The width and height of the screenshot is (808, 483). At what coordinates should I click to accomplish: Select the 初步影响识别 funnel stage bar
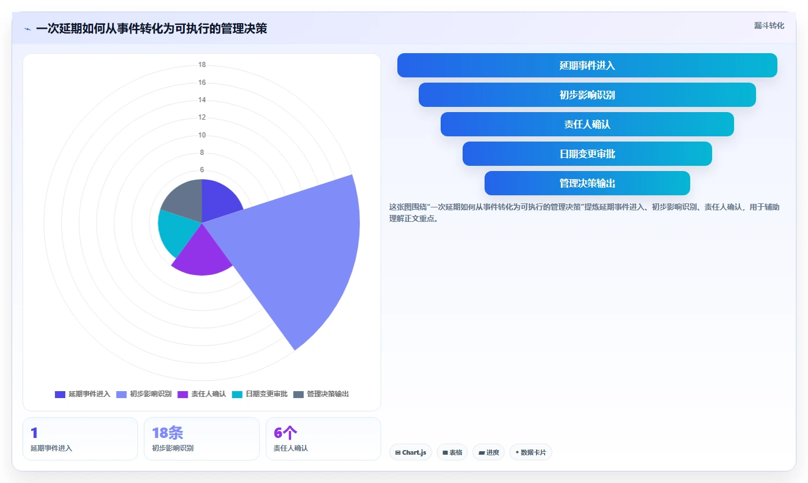587,95
